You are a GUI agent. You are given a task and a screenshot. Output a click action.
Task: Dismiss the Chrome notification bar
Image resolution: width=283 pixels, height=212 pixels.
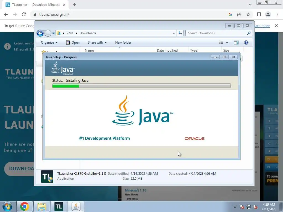276,26
